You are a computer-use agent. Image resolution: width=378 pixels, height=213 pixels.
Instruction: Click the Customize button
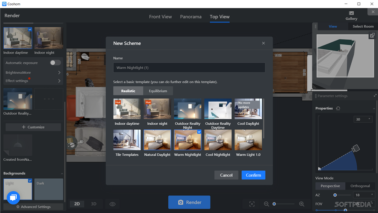[x=33, y=127]
